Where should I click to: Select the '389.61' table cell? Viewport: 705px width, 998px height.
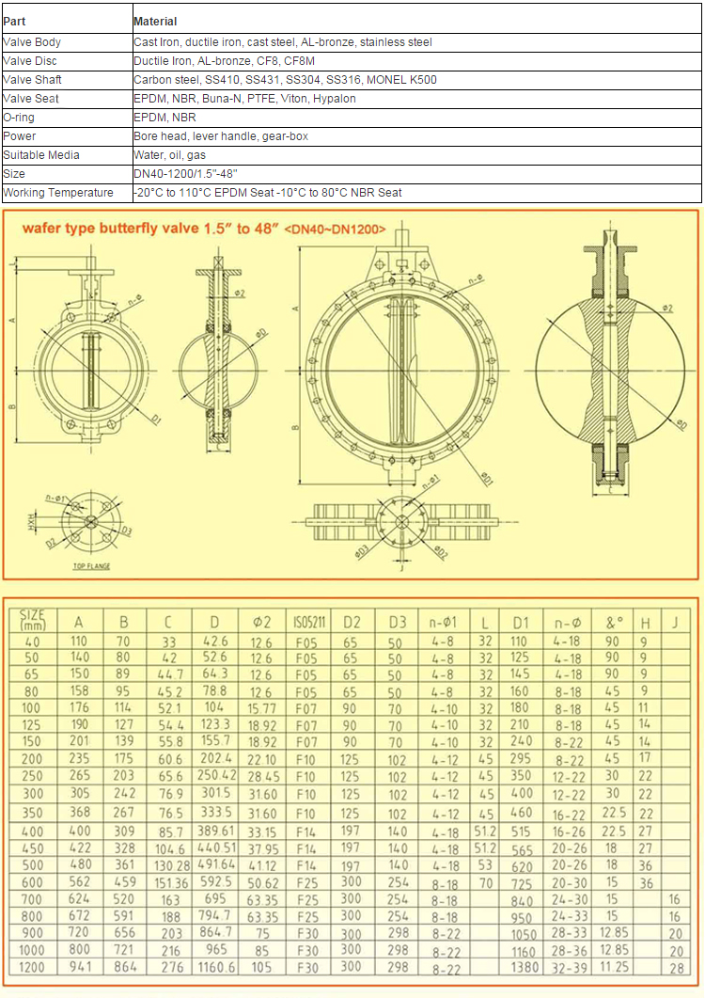[x=215, y=831]
